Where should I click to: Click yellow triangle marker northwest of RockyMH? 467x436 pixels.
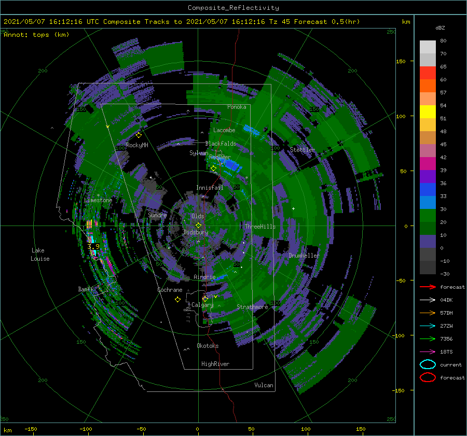click(x=108, y=127)
